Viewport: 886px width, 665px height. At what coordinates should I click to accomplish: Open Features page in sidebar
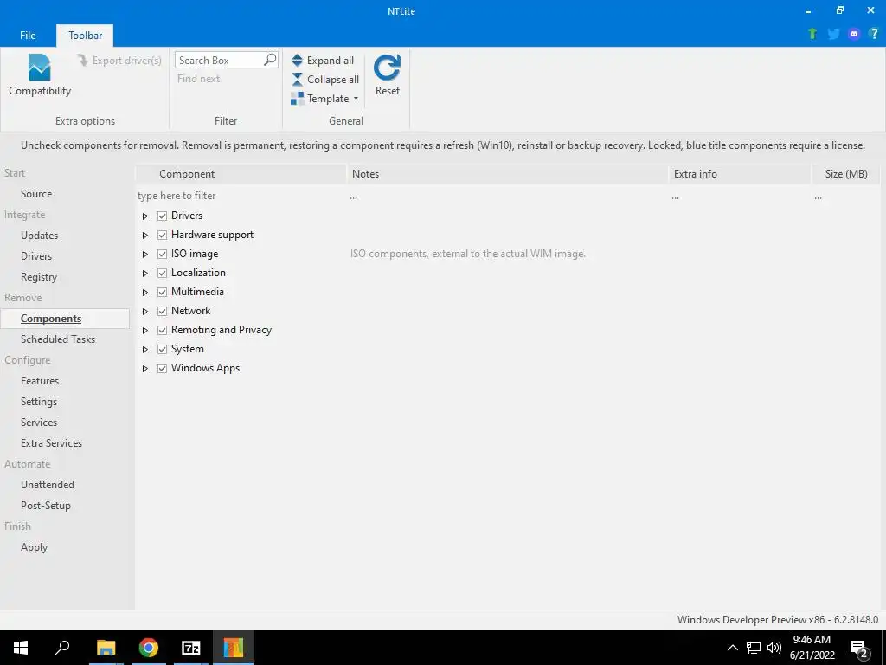click(x=40, y=381)
